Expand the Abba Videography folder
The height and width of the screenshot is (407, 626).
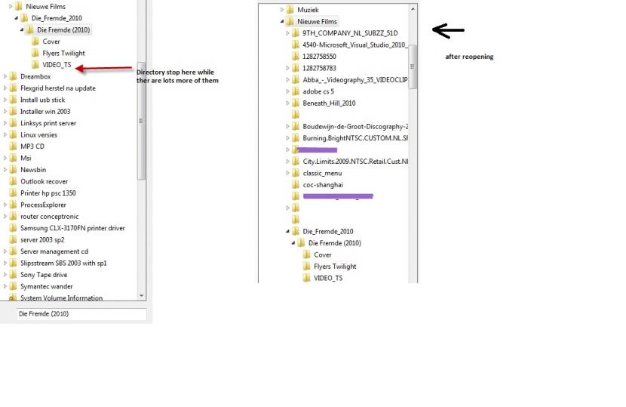point(287,80)
